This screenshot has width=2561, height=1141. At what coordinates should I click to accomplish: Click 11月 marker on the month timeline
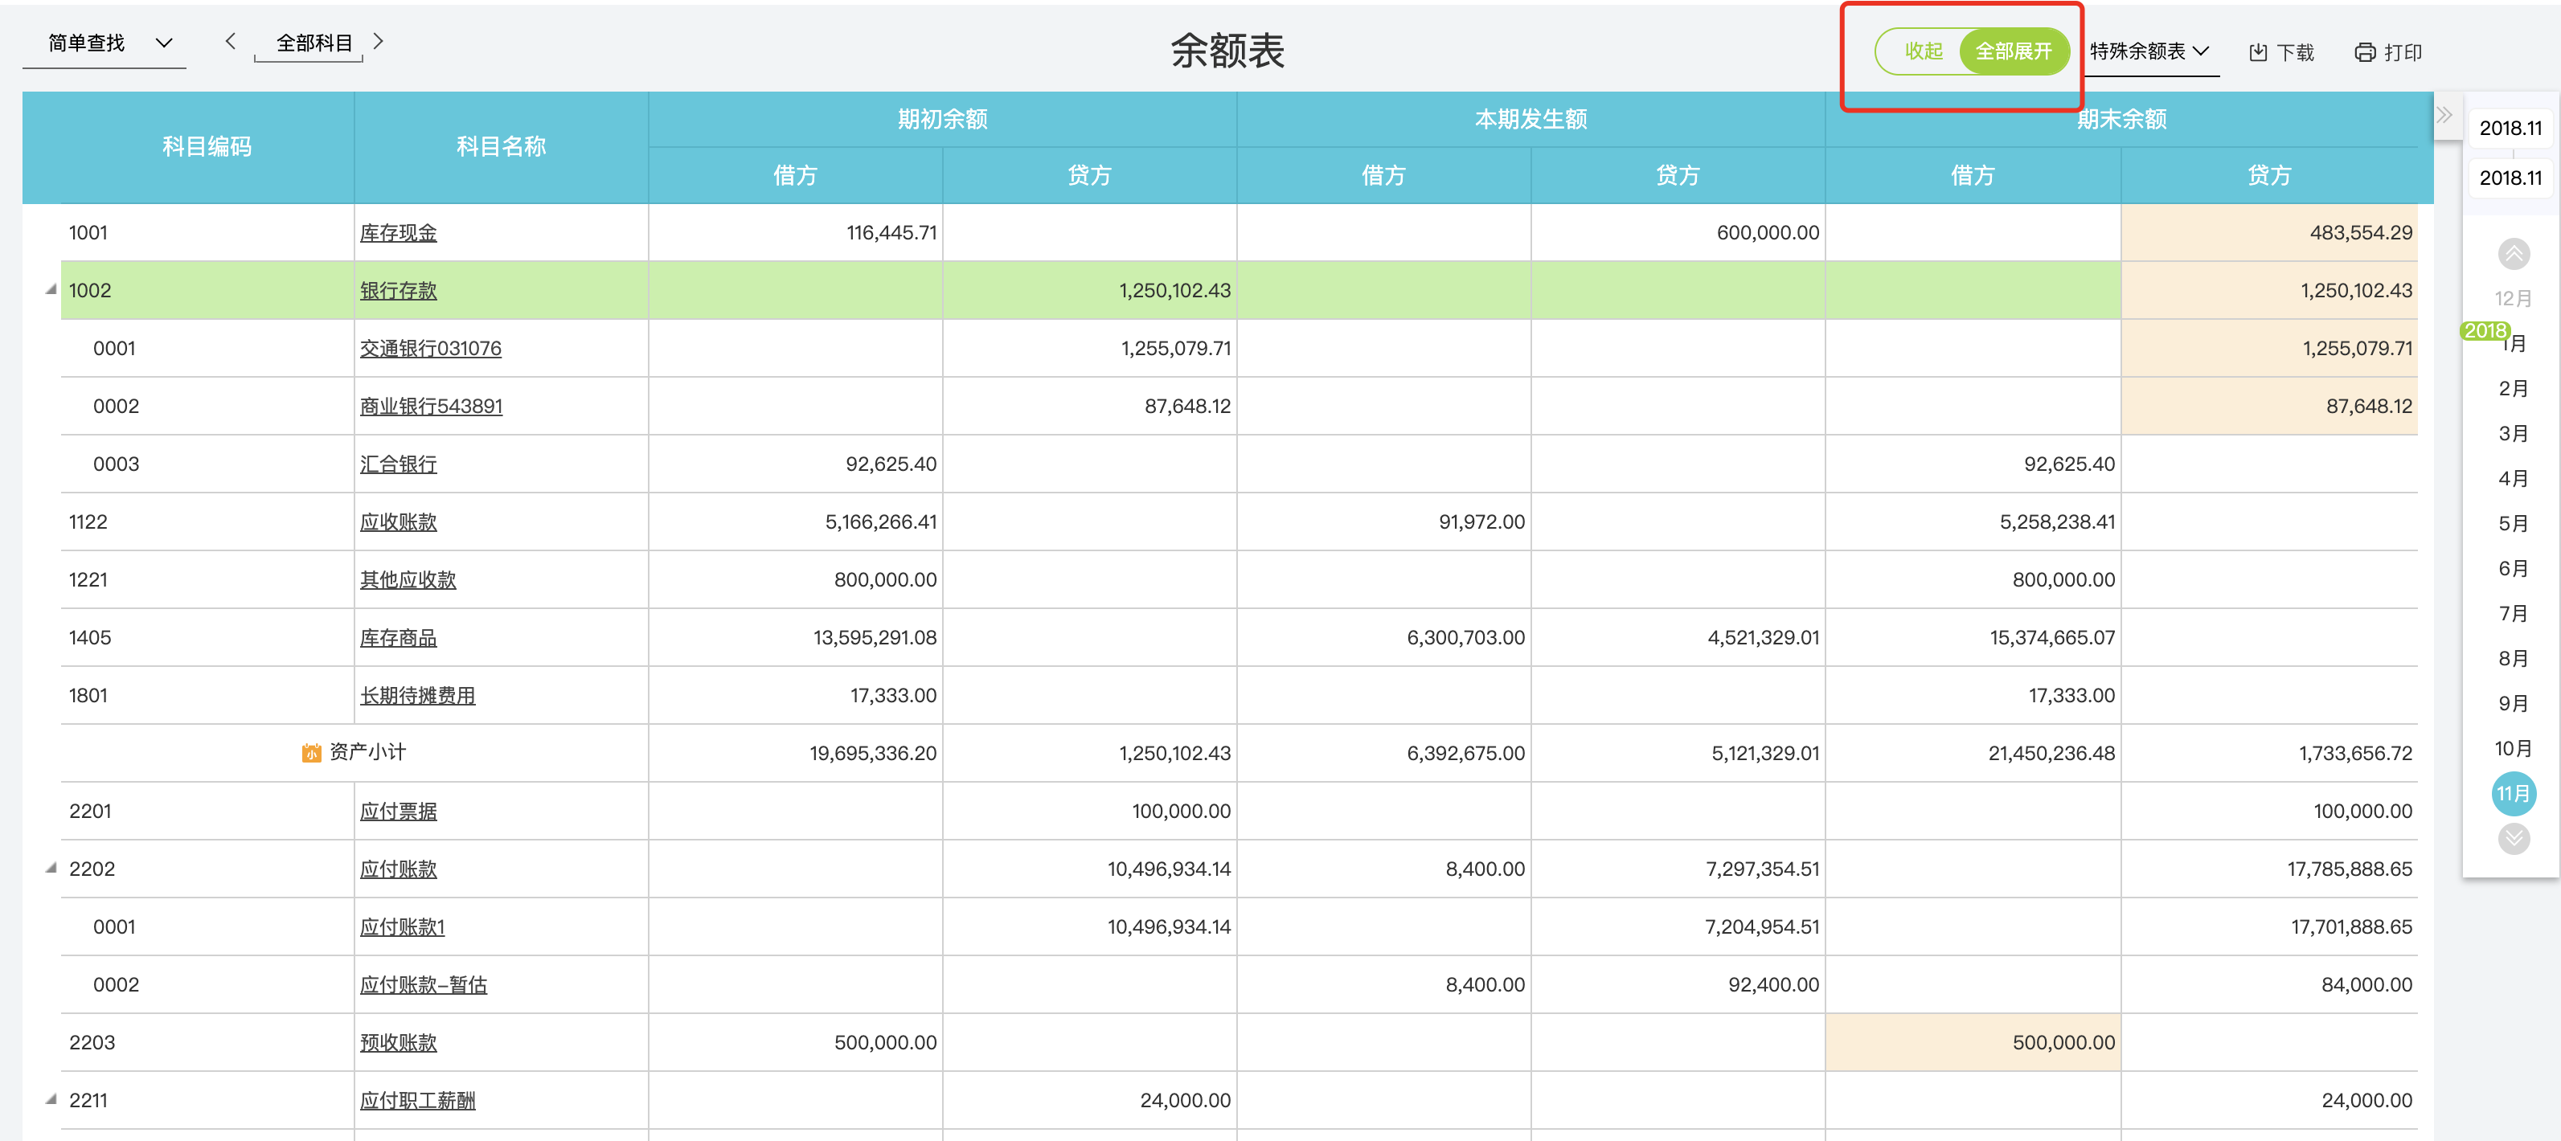[x=2514, y=793]
